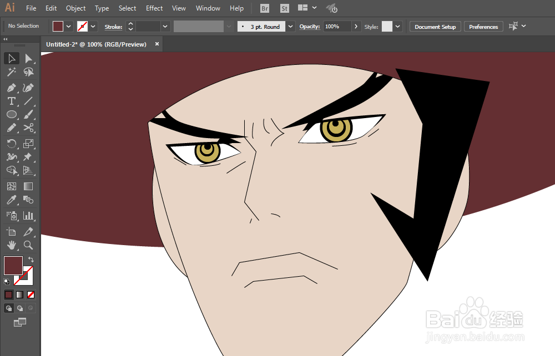This screenshot has width=555, height=356.
Task: Enable Draw Behind mode
Action: pos(20,308)
